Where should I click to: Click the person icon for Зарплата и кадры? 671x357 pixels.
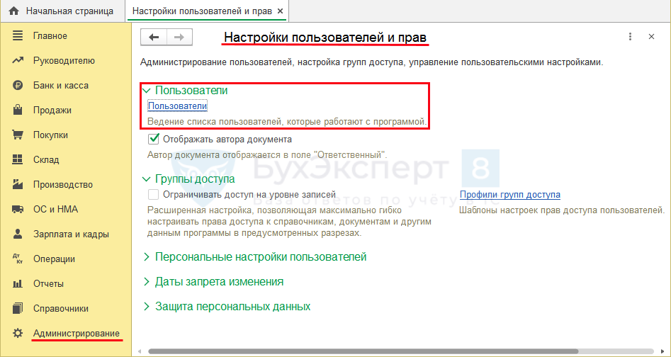(18, 234)
